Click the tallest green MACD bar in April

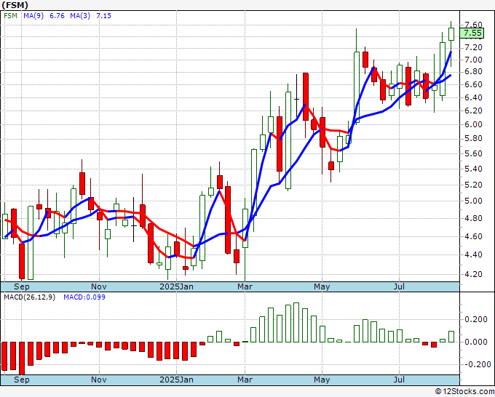click(296, 322)
